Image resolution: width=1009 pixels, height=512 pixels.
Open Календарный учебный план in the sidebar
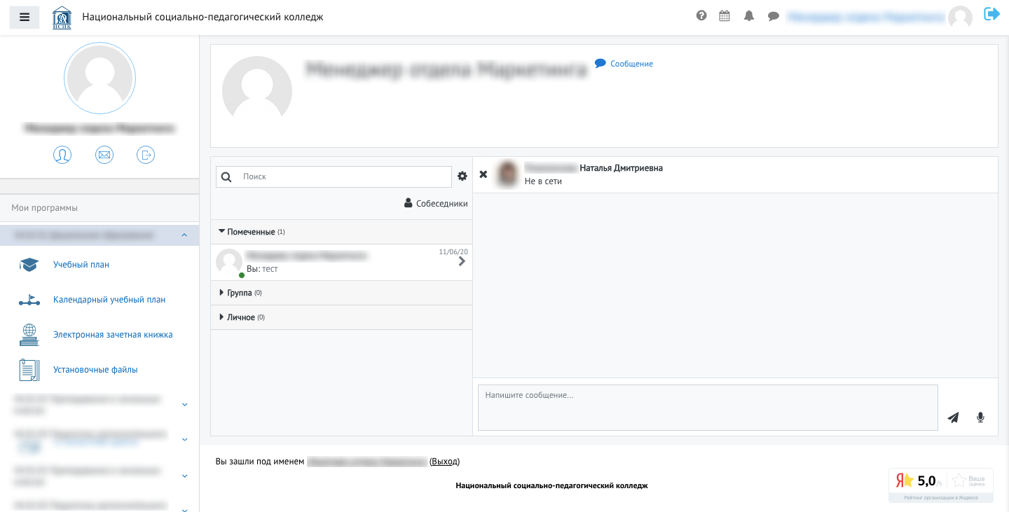click(x=109, y=300)
